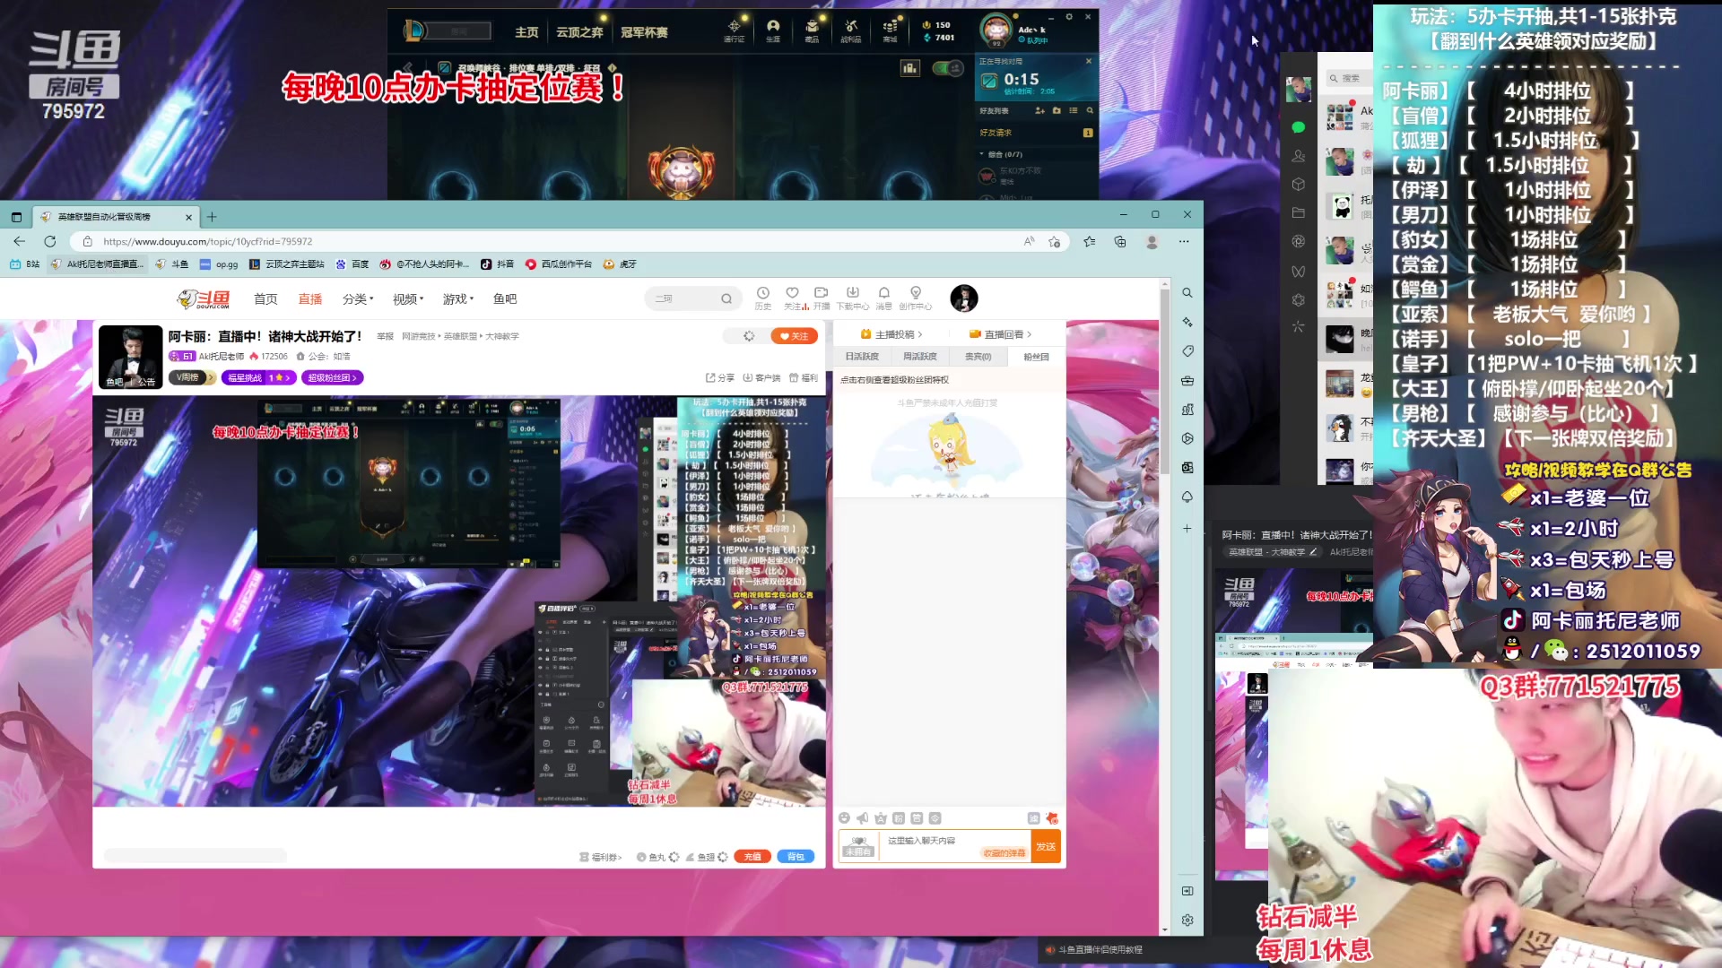
Task: Click the 创作中心 lightbulb icon
Action: pos(916,294)
